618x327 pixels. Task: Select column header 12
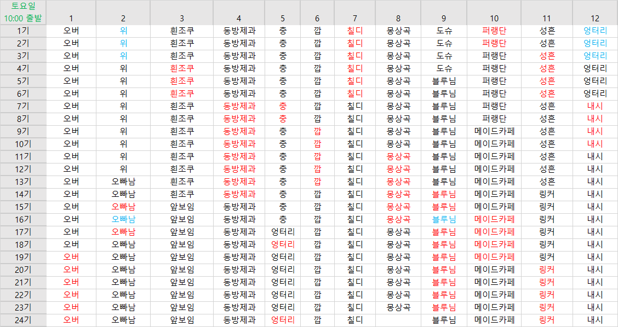pos(595,18)
